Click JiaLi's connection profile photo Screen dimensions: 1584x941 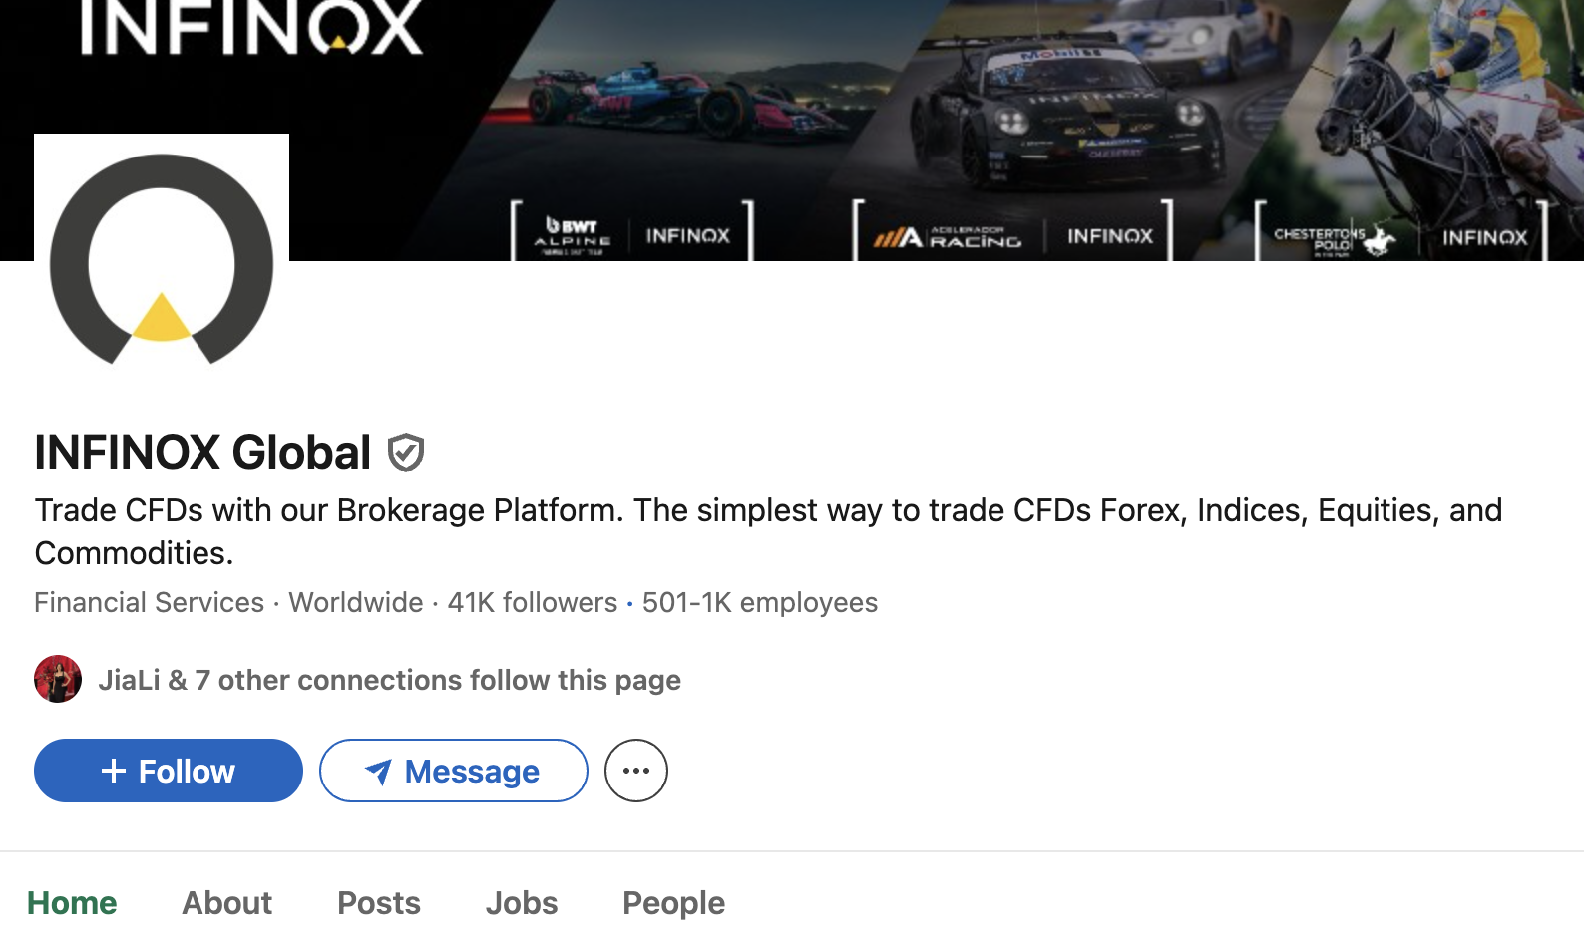coord(58,679)
